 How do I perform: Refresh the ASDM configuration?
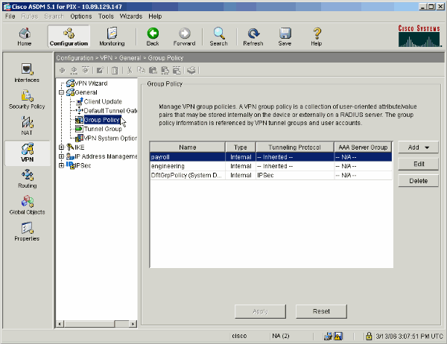pyautogui.click(x=253, y=36)
